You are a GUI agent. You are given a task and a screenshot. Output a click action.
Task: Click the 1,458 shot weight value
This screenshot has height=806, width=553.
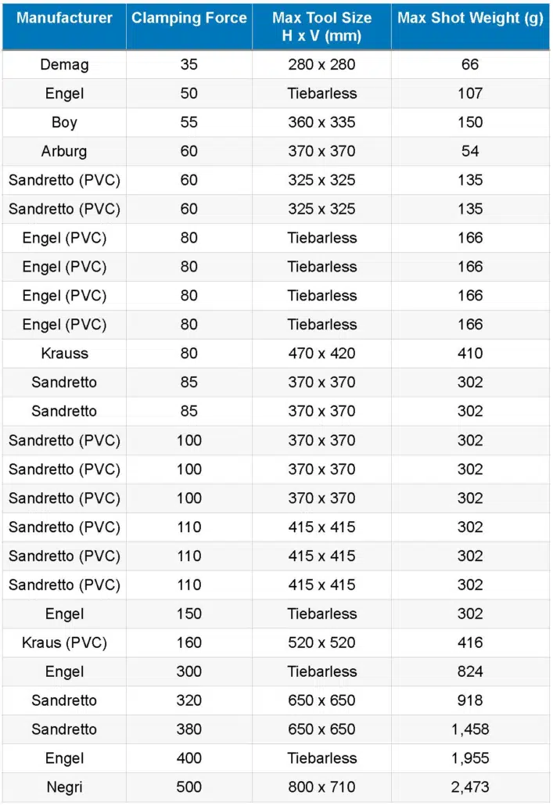point(470,729)
